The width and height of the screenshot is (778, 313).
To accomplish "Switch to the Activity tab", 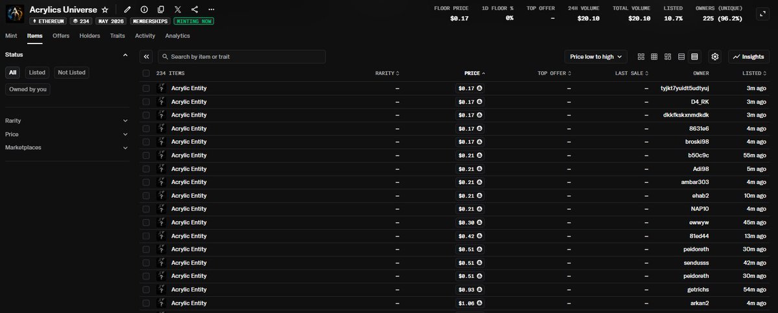I will [x=145, y=36].
